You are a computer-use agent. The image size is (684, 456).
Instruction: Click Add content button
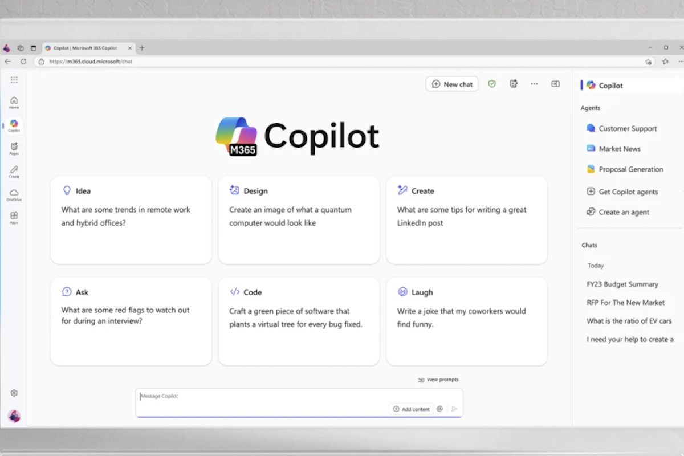point(412,409)
